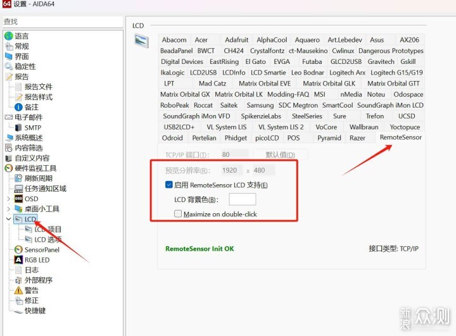456x336 pixels.
Task: Select LCD 选项 in the tree
Action: (x=47, y=239)
